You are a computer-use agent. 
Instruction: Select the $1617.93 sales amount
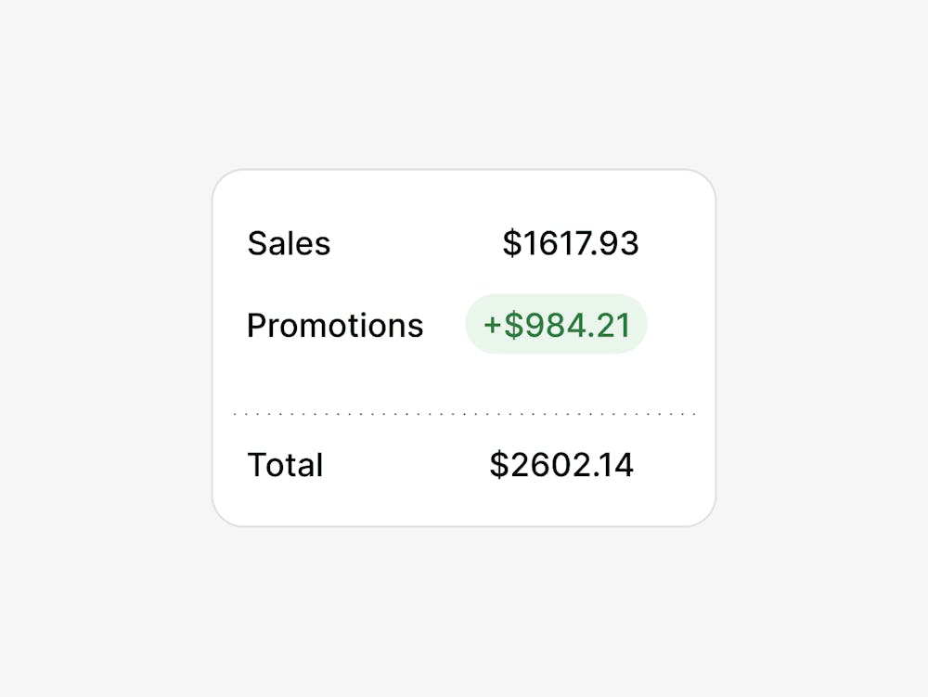571,243
